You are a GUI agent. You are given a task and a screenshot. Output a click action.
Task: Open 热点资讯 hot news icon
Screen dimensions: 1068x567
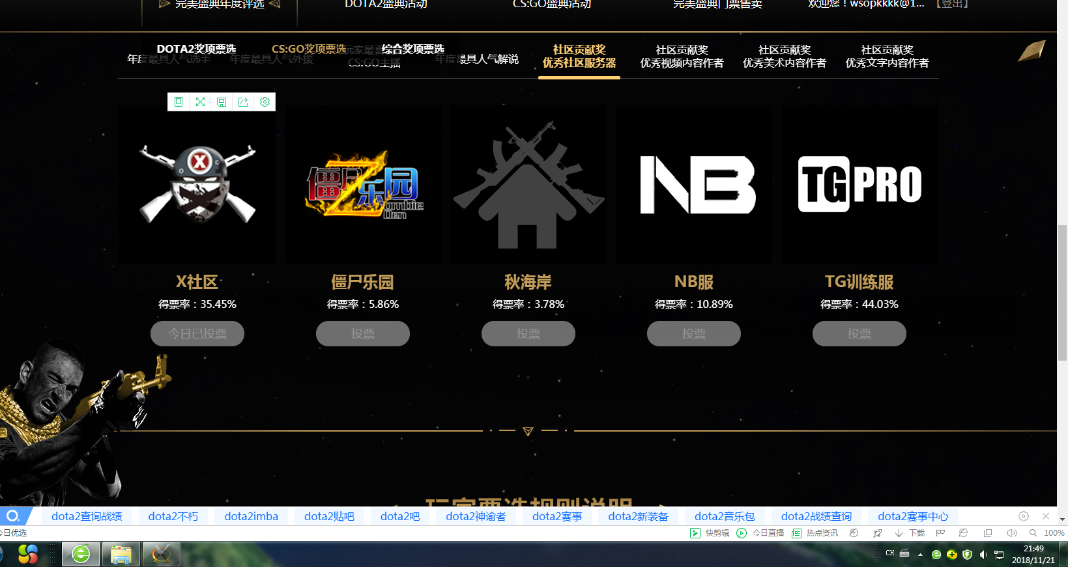click(x=796, y=533)
